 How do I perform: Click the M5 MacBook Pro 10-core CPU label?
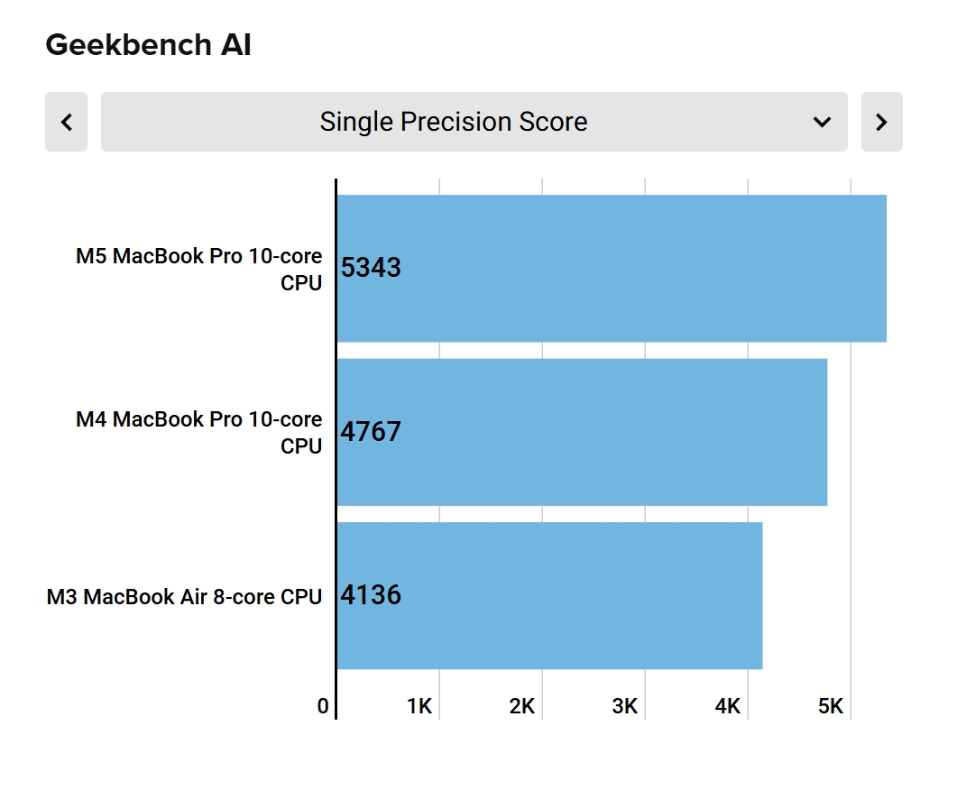(x=198, y=269)
